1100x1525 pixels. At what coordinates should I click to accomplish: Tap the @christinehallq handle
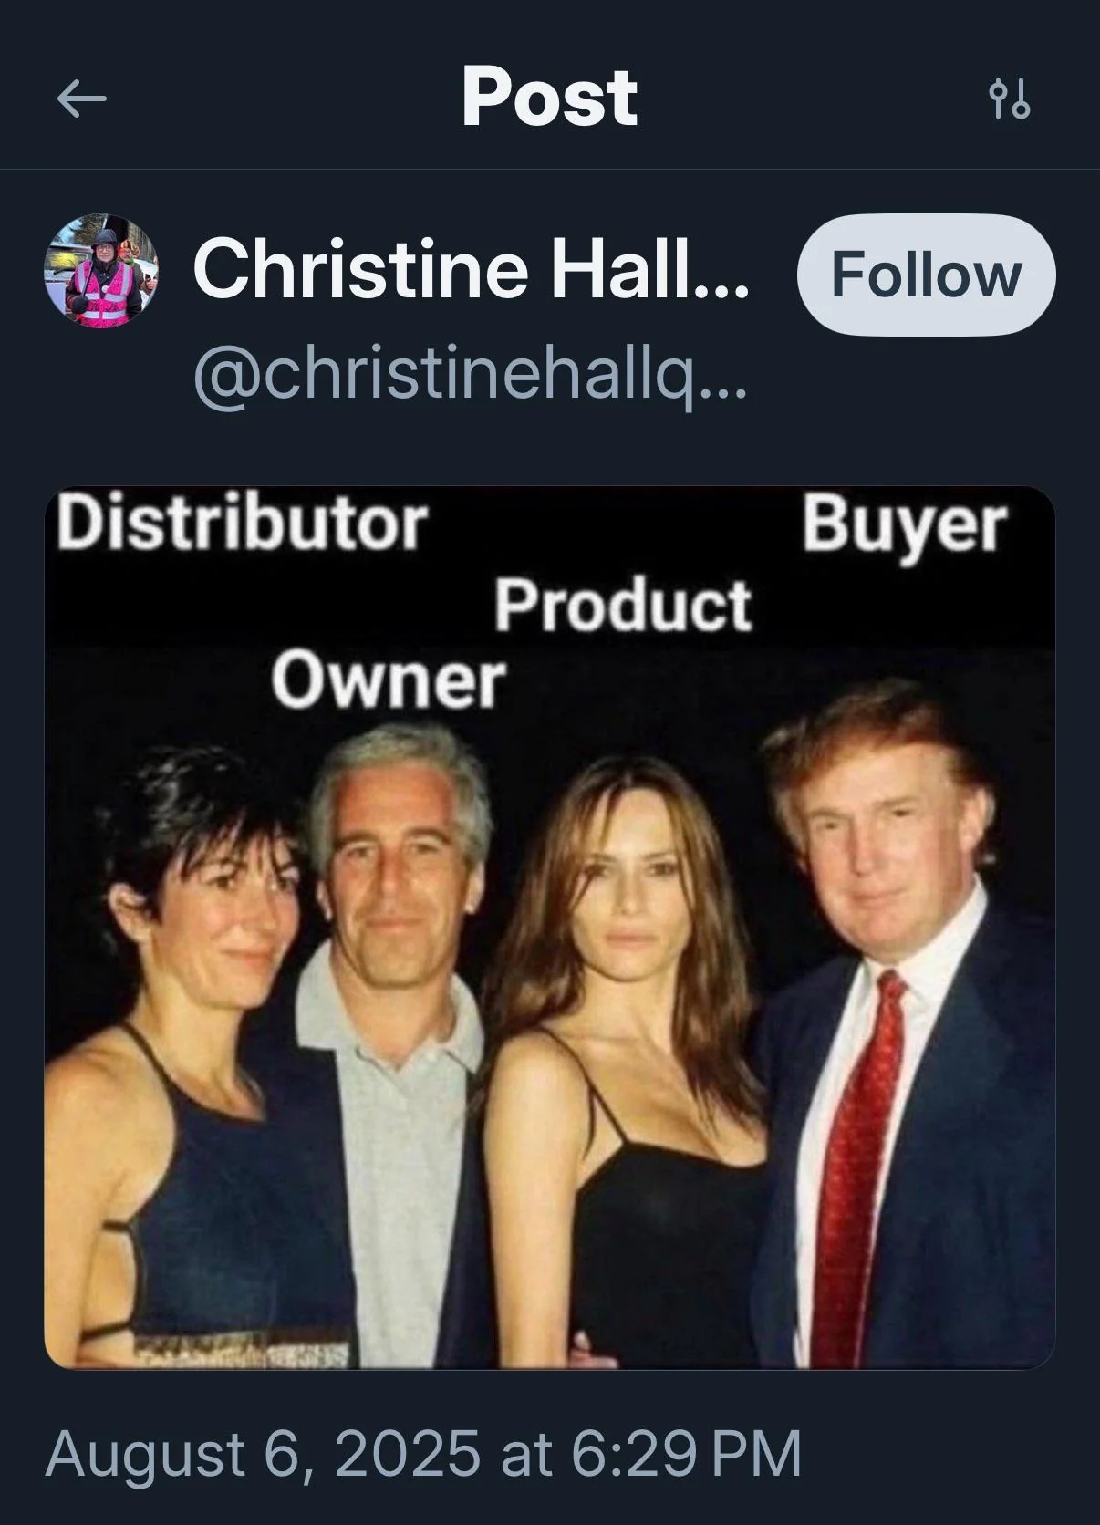point(471,374)
